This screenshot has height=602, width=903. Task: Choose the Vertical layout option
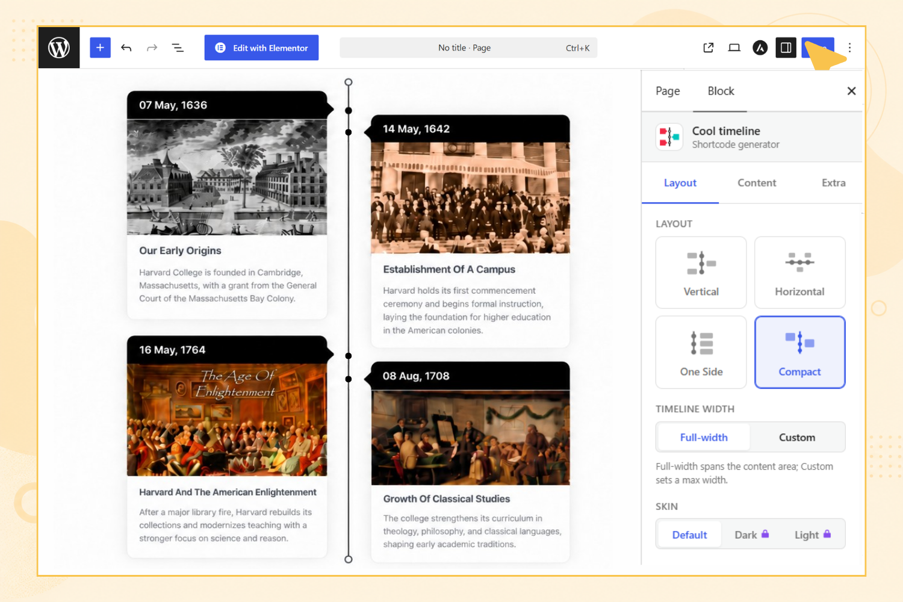pos(701,273)
